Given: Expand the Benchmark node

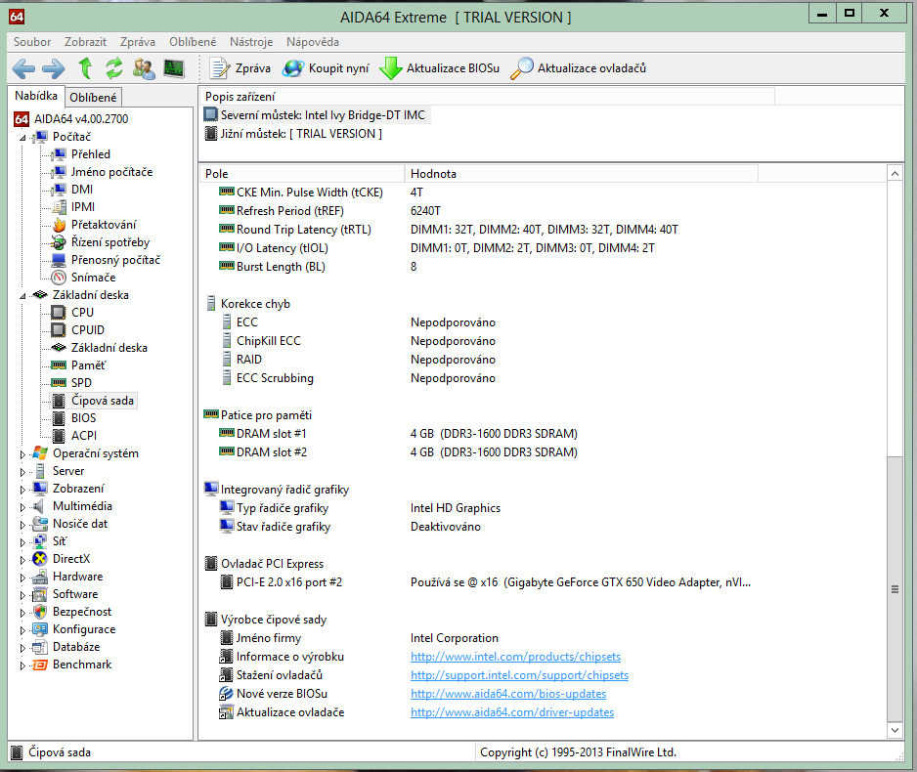Looking at the screenshot, I should [x=22, y=665].
